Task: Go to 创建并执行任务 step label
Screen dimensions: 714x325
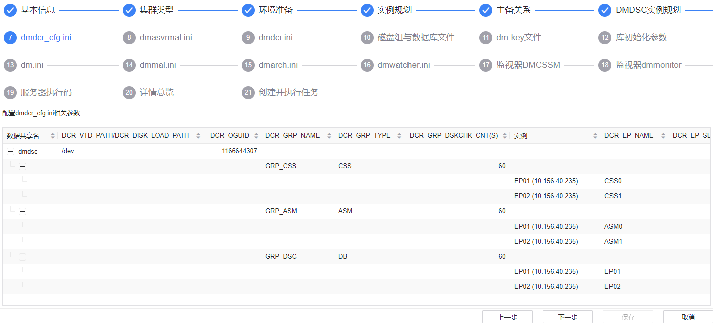Action: 288,93
